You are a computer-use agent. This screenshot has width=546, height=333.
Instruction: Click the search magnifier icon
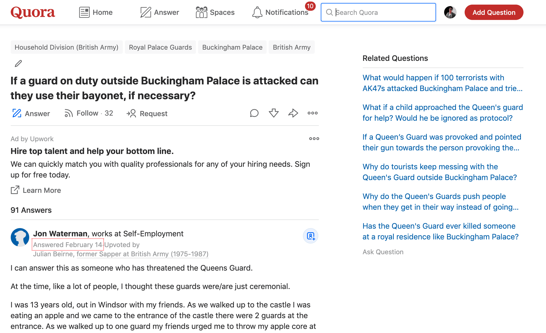click(x=329, y=12)
